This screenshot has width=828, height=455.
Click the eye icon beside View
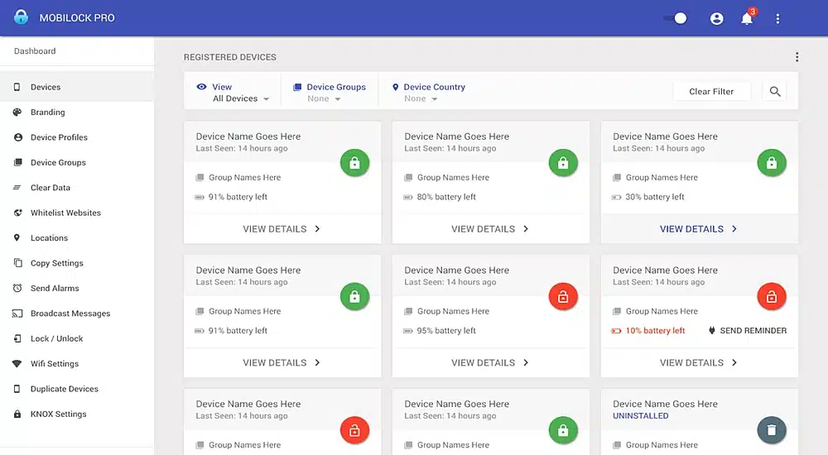click(202, 87)
